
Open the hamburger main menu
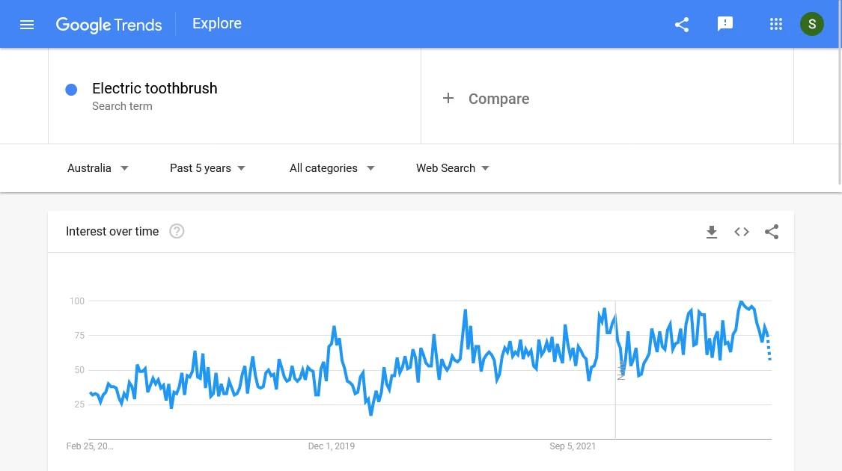(x=27, y=25)
